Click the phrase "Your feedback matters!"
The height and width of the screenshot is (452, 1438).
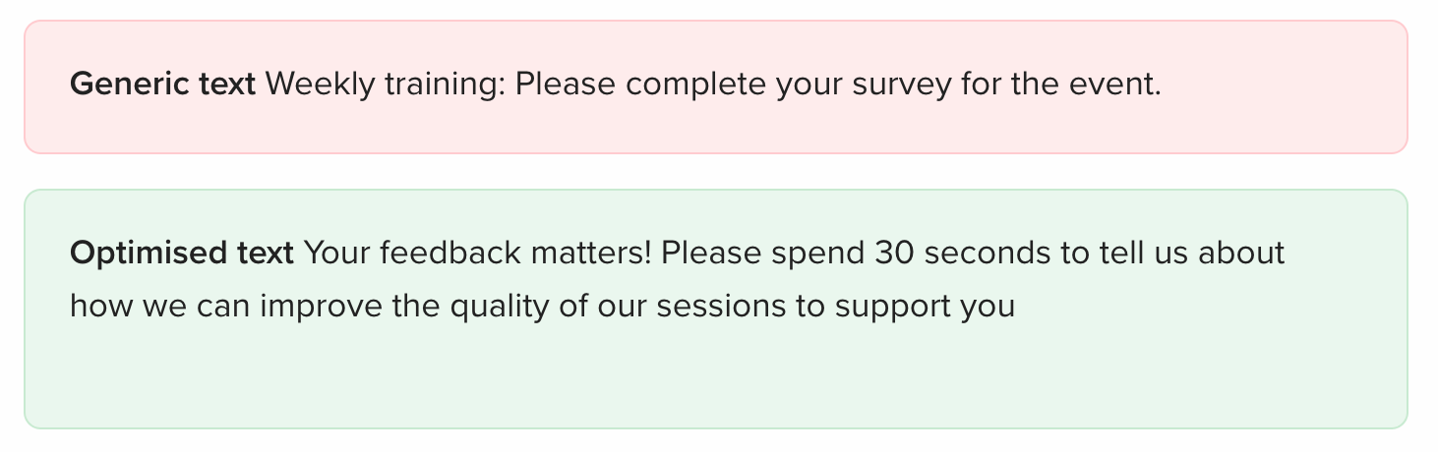pos(478,254)
